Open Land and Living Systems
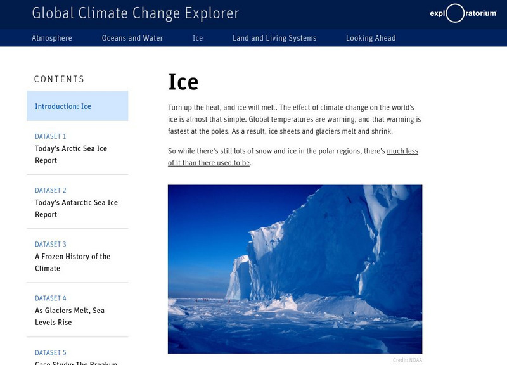The height and width of the screenshot is (365, 507). [x=274, y=38]
